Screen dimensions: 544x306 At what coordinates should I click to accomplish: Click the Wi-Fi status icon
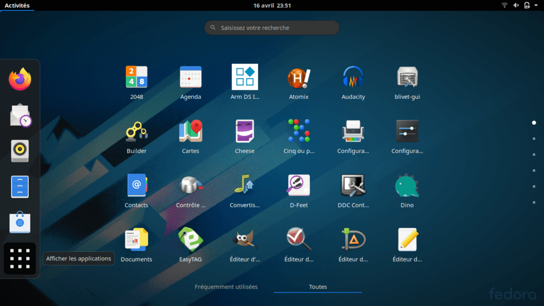pyautogui.click(x=505, y=5)
